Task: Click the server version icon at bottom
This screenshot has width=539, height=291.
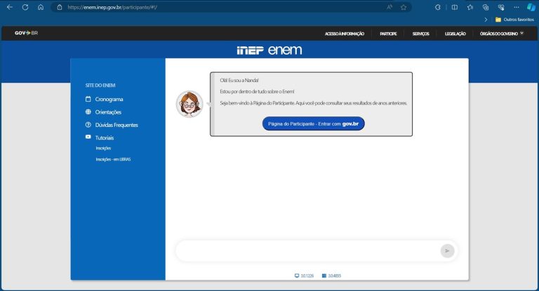Action: pos(324,276)
